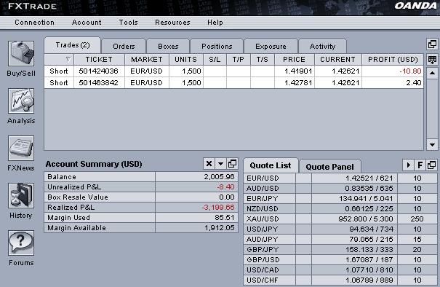Detach the trades table into separate window

pyautogui.click(x=432, y=44)
